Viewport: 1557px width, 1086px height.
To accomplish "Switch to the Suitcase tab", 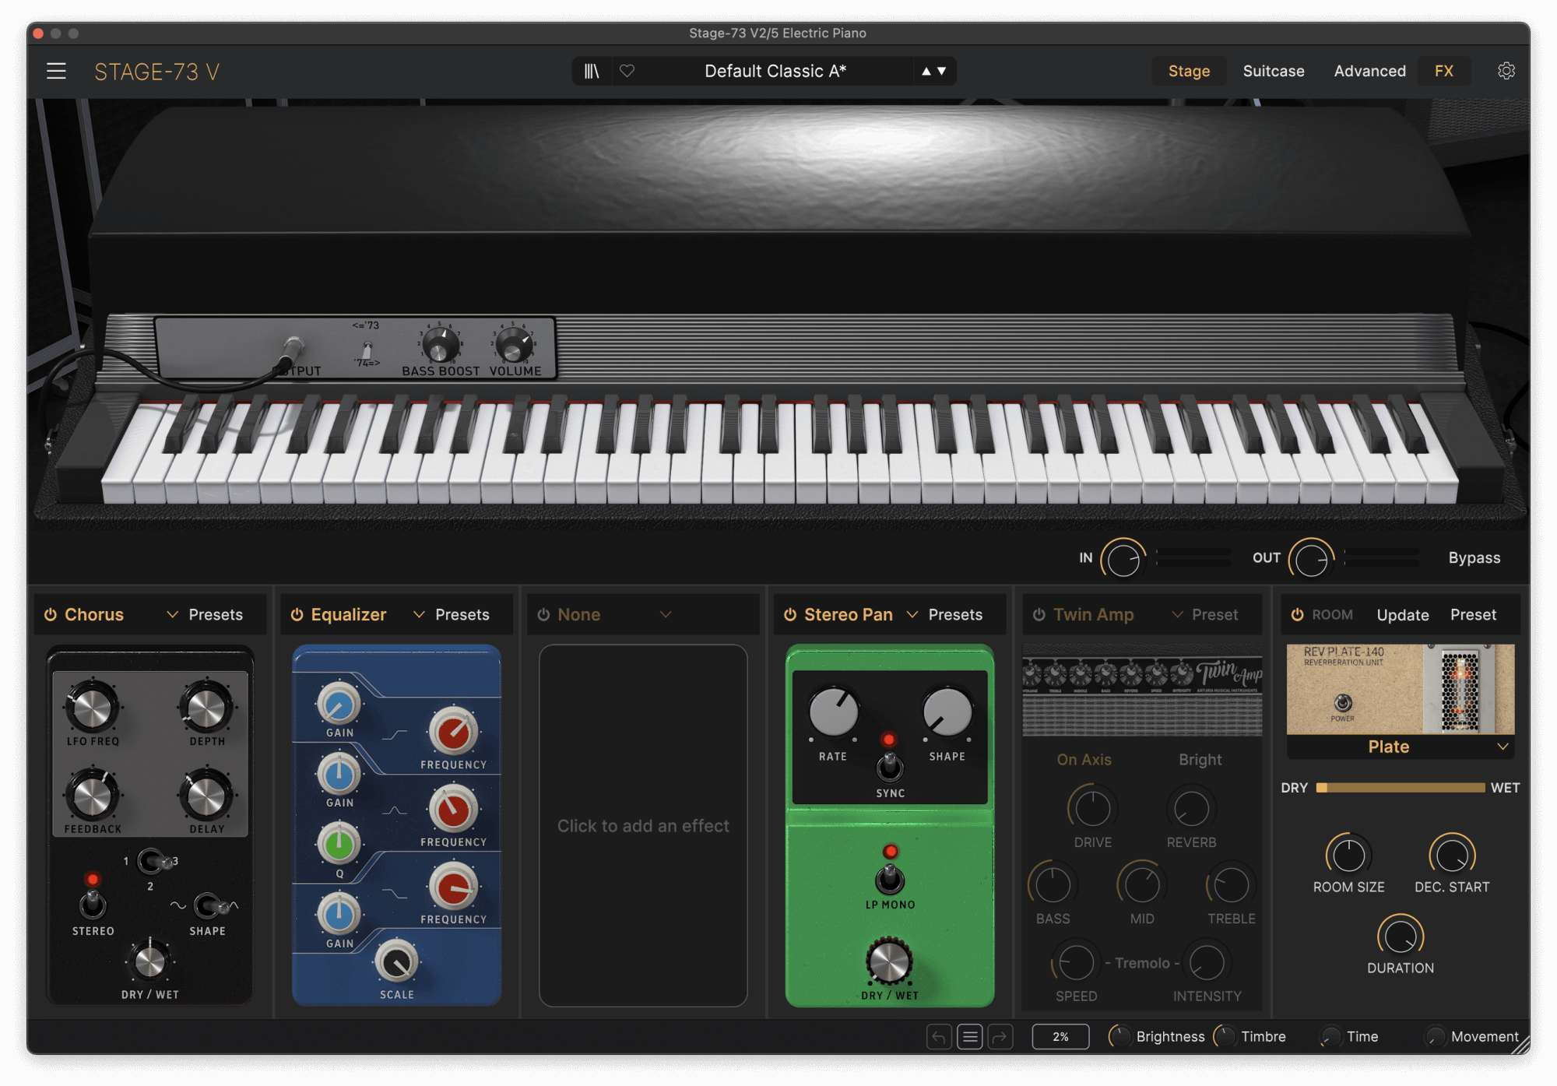I will point(1273,71).
